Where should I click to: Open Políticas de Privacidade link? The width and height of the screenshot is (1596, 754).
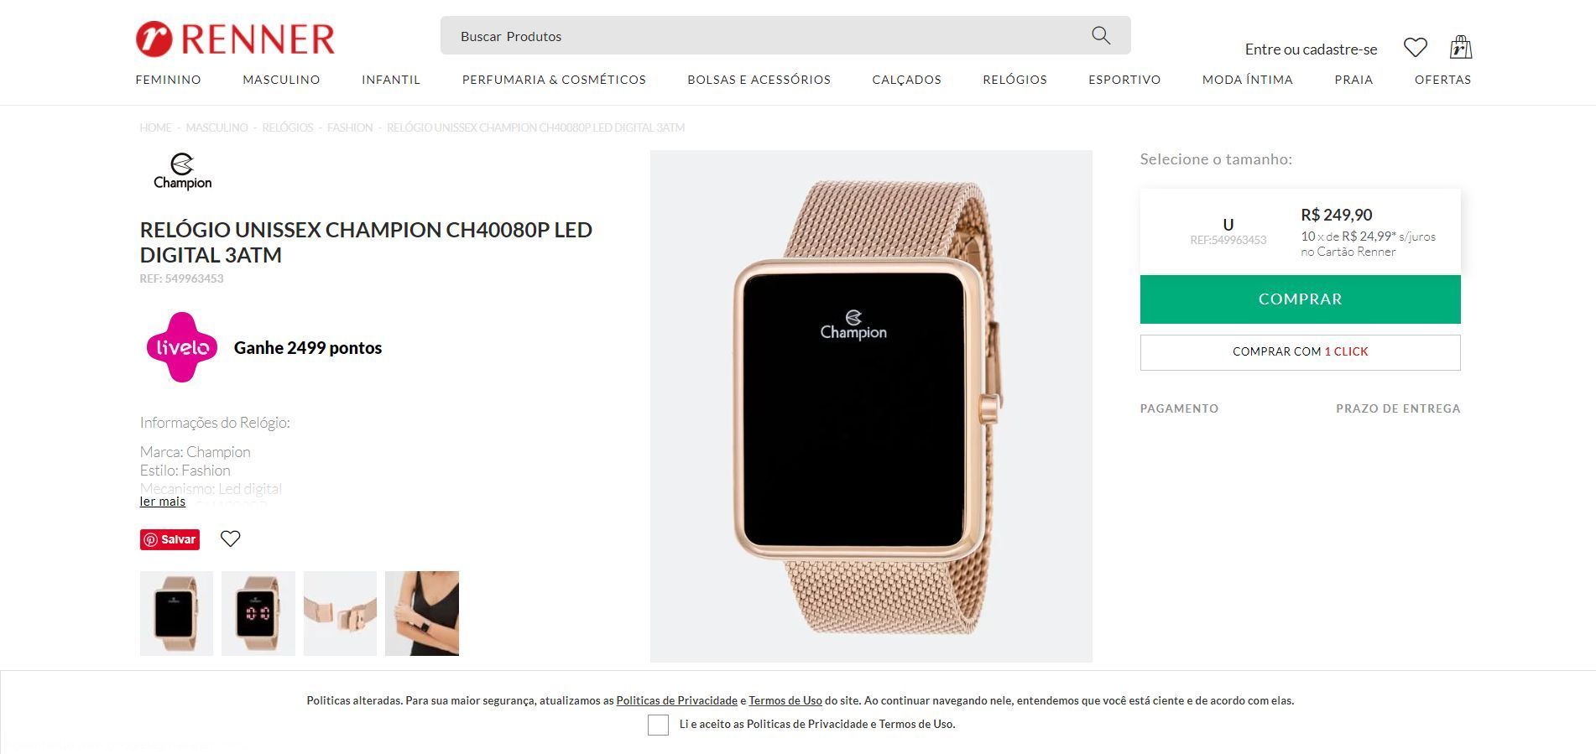[x=676, y=700]
